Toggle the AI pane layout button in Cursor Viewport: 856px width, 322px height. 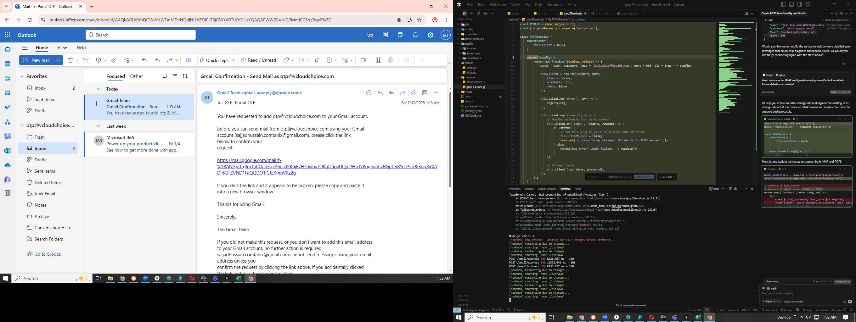pyautogui.click(x=799, y=4)
